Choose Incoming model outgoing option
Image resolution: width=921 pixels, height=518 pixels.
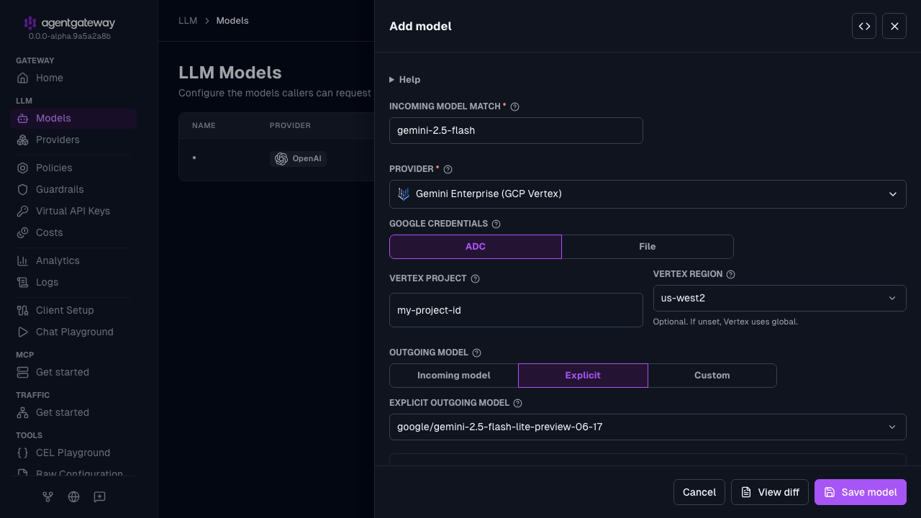tap(454, 376)
